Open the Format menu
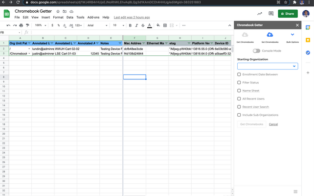Viewport: 314px width, 196px height. point(58,17)
